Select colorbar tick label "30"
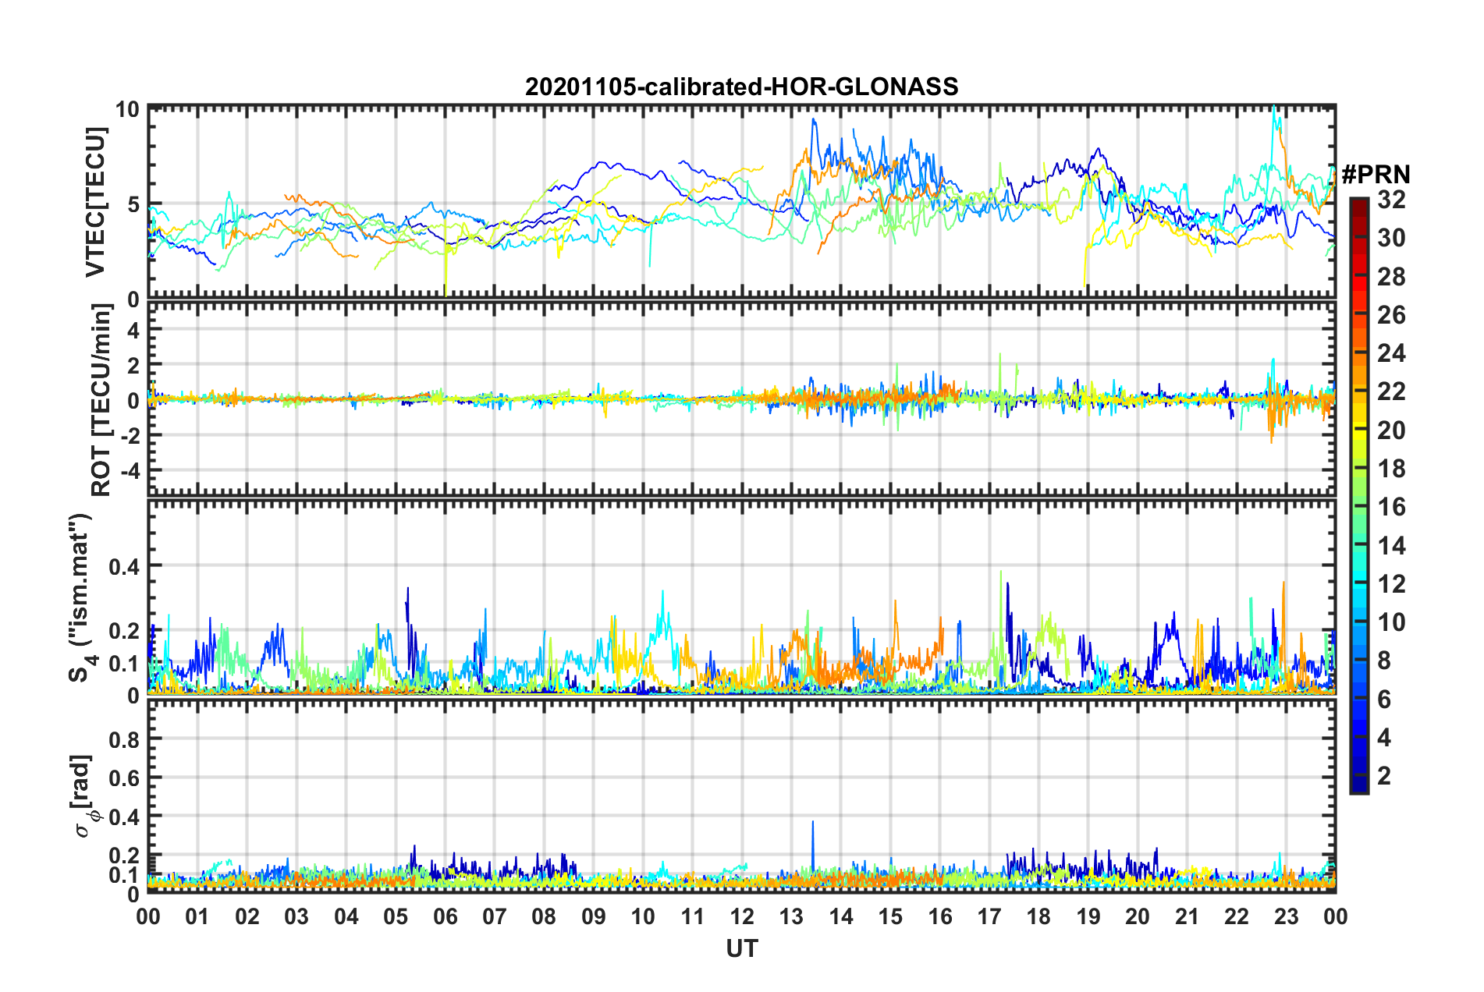Screen dimensions: 1484x992 tap(1391, 238)
